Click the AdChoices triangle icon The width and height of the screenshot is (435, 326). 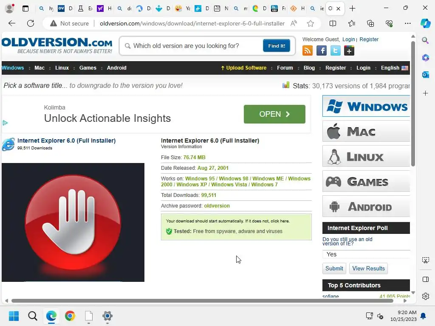tap(5, 123)
